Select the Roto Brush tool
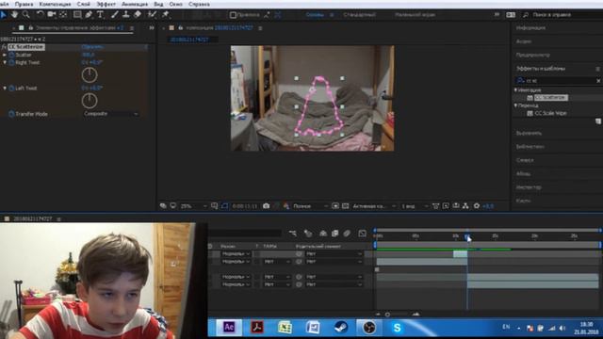Screen dimensions: 603x339 [152, 15]
